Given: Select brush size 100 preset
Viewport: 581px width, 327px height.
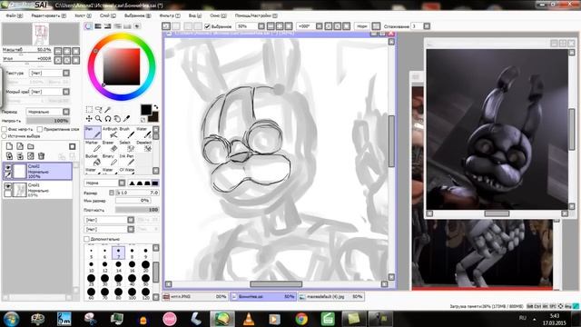Looking at the screenshot, I should 132,293.
